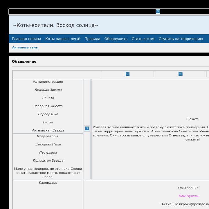Viewport: 209px width, 209px height.
Task: Click the name Серебрянка
Action: [48, 114]
